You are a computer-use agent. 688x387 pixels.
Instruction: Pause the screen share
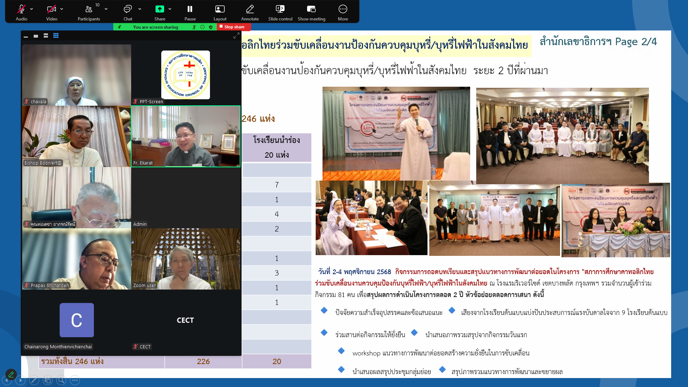(x=190, y=10)
